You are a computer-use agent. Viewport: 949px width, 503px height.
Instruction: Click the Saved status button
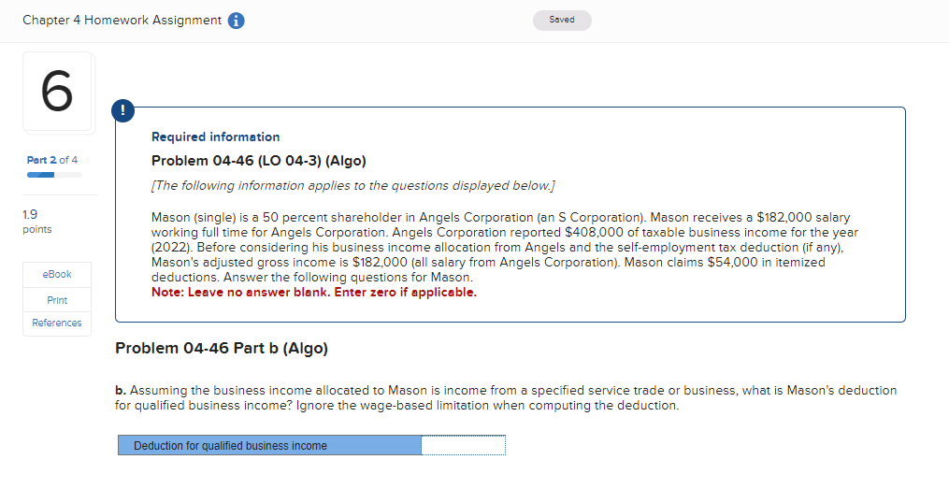562,20
